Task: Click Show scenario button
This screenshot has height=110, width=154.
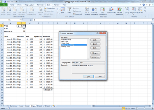Action: pyautogui.click(x=89, y=77)
